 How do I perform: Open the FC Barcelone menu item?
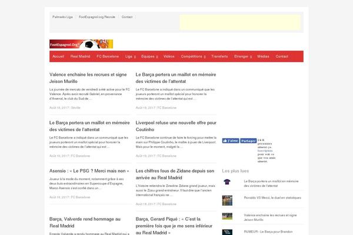108,56
